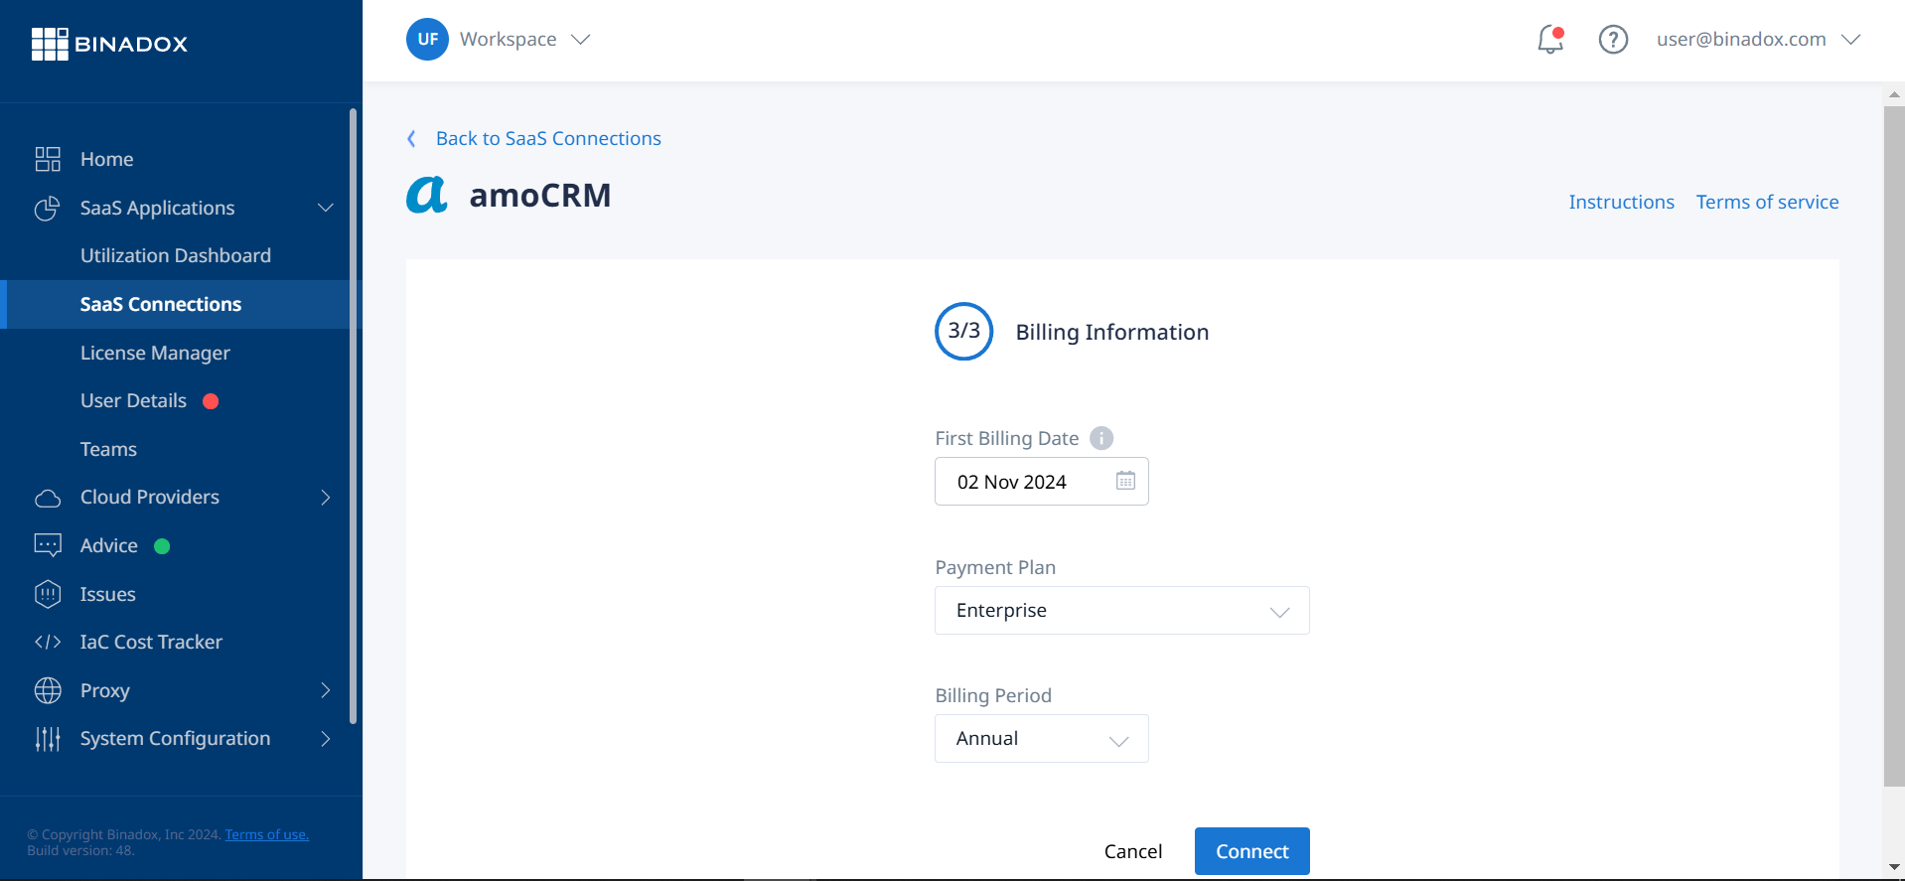
Task: Open the Instructions link
Action: (1621, 203)
